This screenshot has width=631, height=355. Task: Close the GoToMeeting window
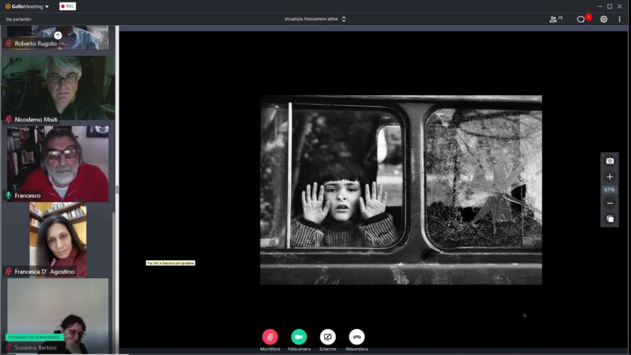point(620,6)
